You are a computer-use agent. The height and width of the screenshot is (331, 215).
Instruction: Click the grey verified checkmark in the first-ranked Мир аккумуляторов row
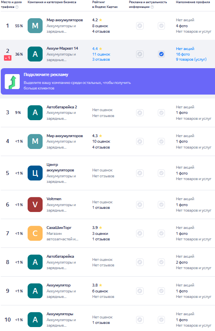click(x=161, y=26)
